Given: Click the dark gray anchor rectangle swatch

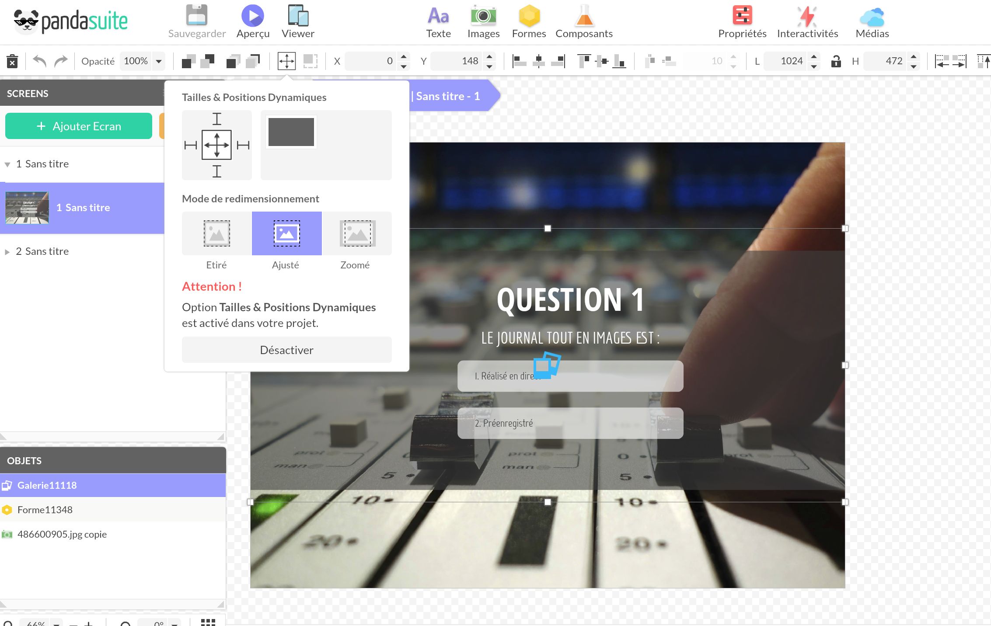Looking at the screenshot, I should (x=291, y=132).
